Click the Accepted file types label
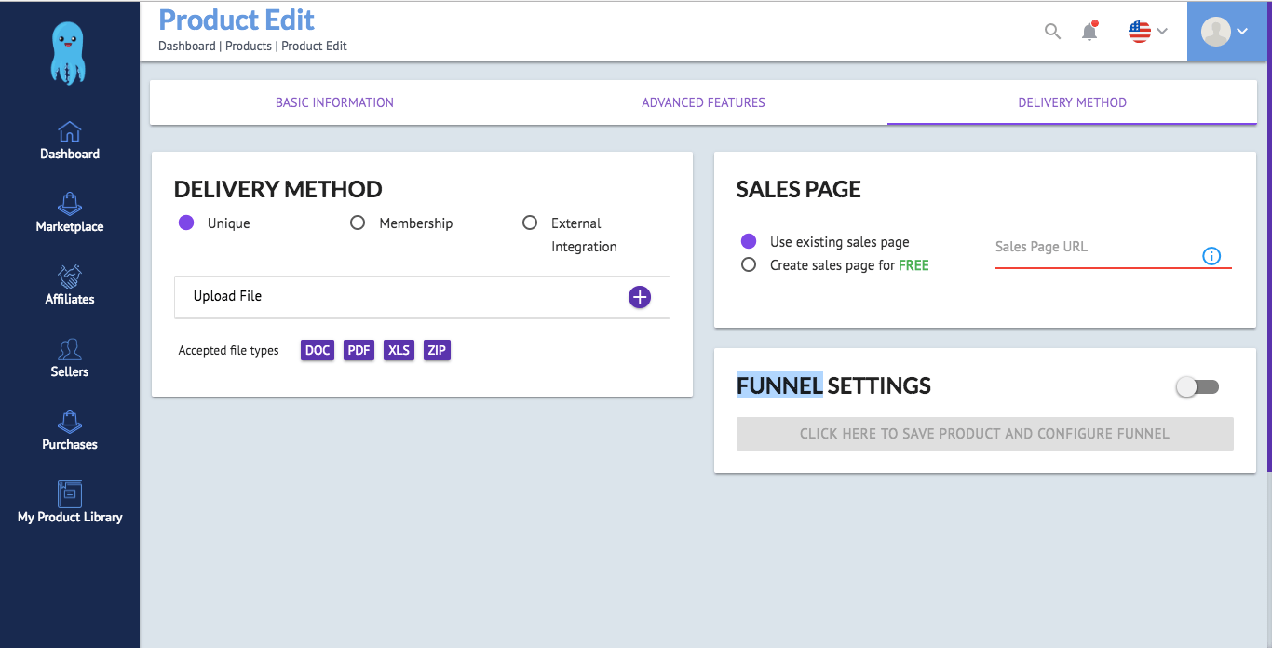1272x648 pixels. pyautogui.click(x=229, y=351)
